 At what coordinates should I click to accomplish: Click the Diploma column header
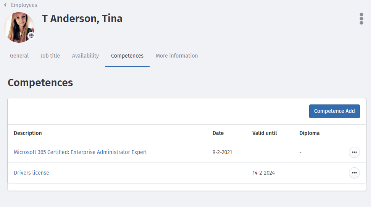pos(310,133)
